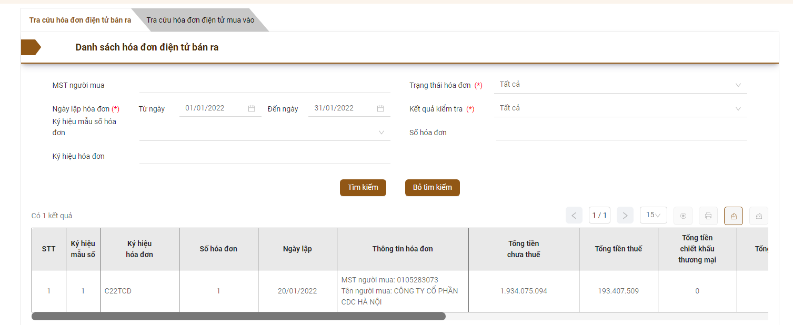Switch to Tra cứu hóa đơn điện tử mua vào tab
This screenshot has width=793, height=325.
pyautogui.click(x=200, y=20)
